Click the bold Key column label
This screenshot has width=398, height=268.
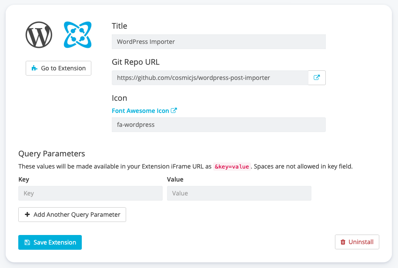tap(24, 179)
